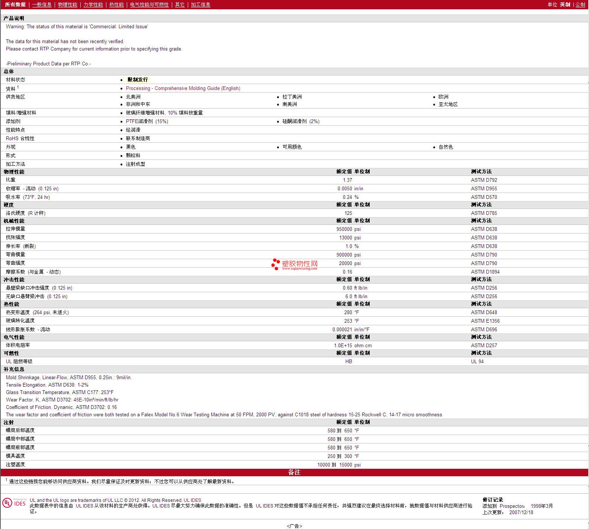This screenshot has height=529, width=589.
Task: Show the 电气性能与可燃性 tab
Action: click(149, 4)
